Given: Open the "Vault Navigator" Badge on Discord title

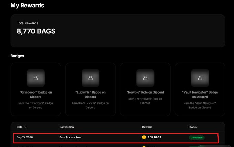Looking at the screenshot, I should tap(200, 95).
